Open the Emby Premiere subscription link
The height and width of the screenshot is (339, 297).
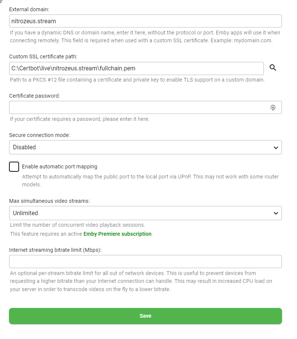[117, 234]
